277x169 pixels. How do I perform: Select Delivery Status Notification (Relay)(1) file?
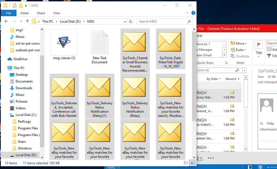100,96
